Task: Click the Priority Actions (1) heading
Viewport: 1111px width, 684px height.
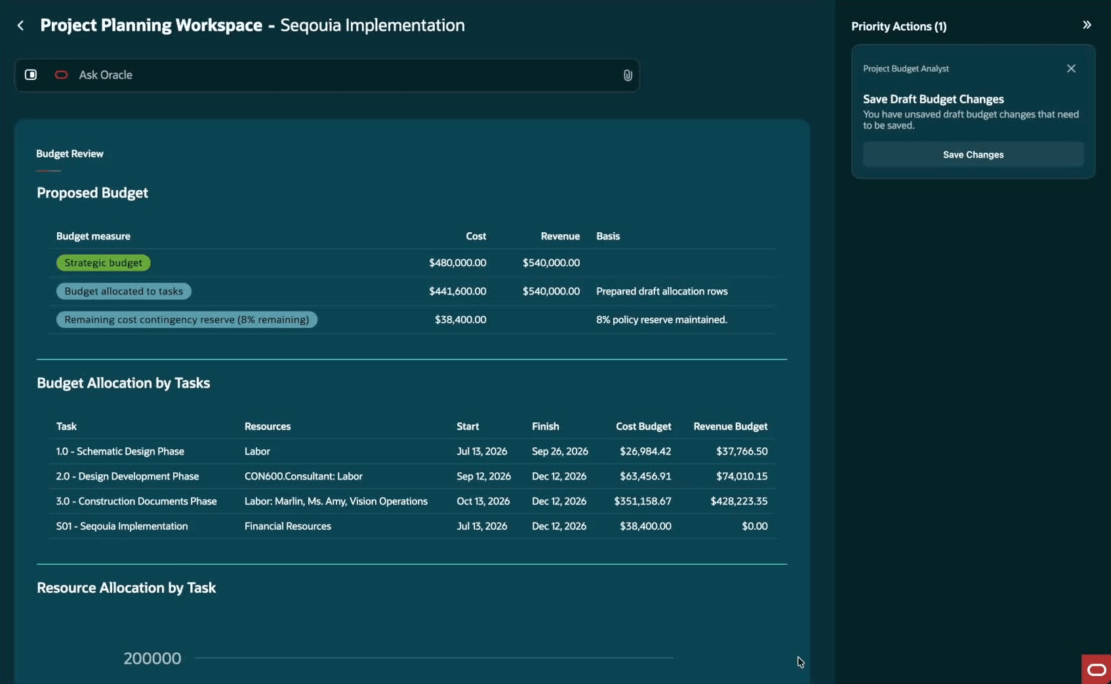Action: (899, 26)
